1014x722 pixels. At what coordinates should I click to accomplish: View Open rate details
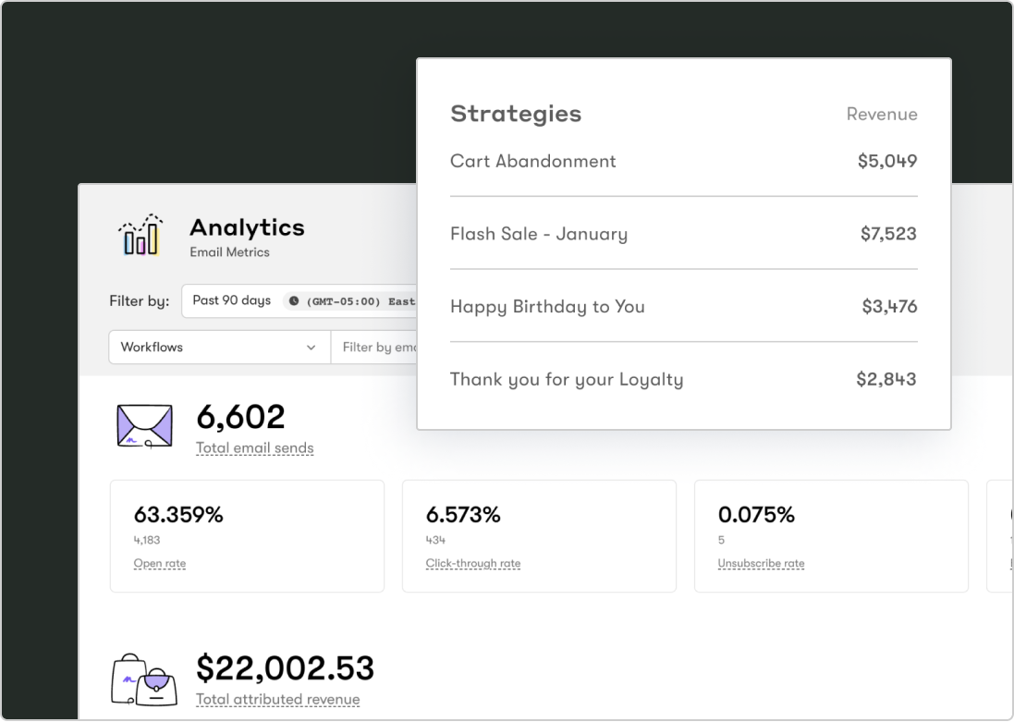[x=159, y=563]
